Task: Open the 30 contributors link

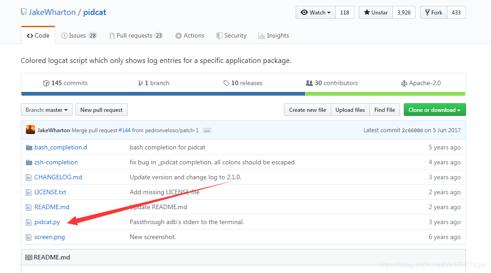Action: pos(332,83)
